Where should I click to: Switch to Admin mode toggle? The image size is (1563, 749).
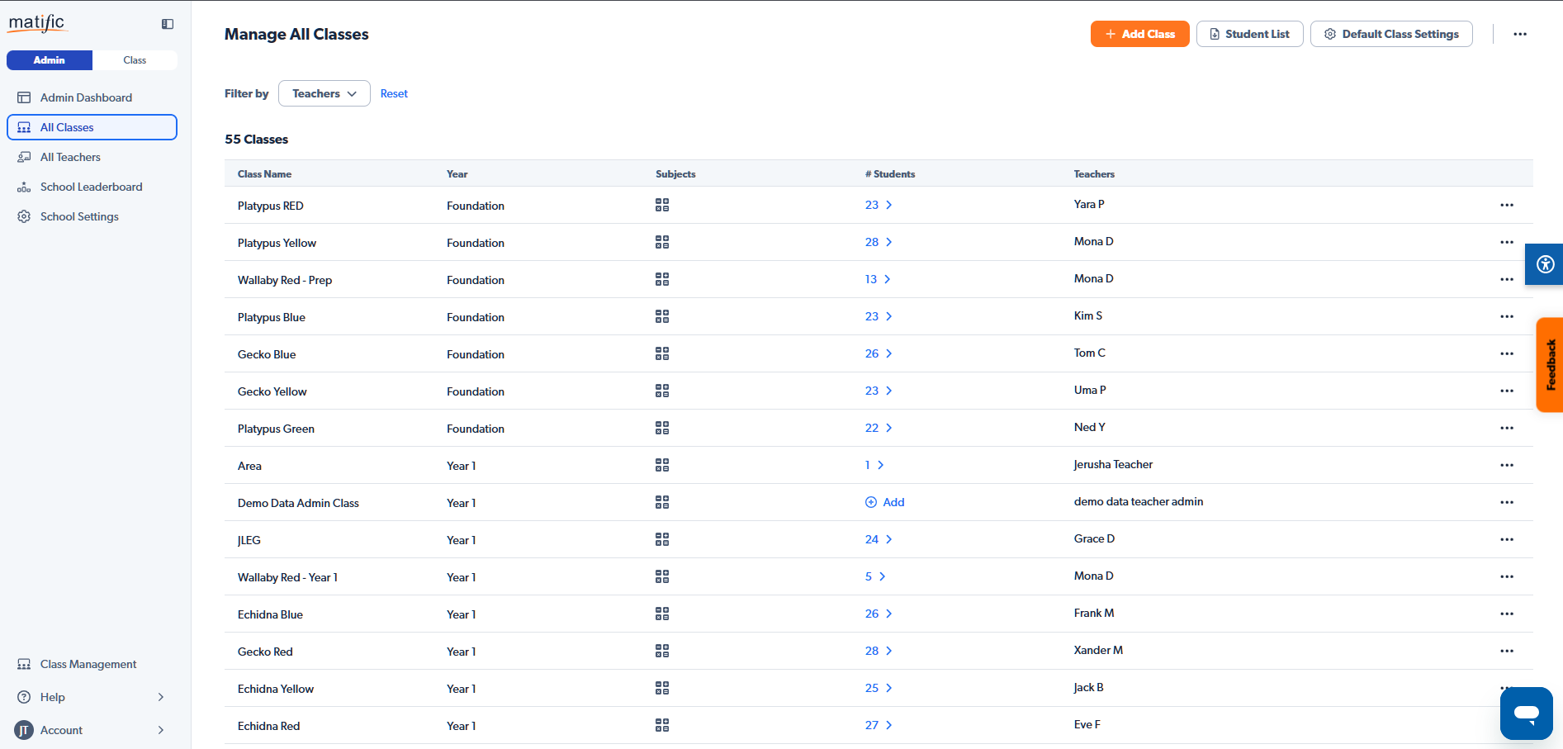[x=50, y=60]
